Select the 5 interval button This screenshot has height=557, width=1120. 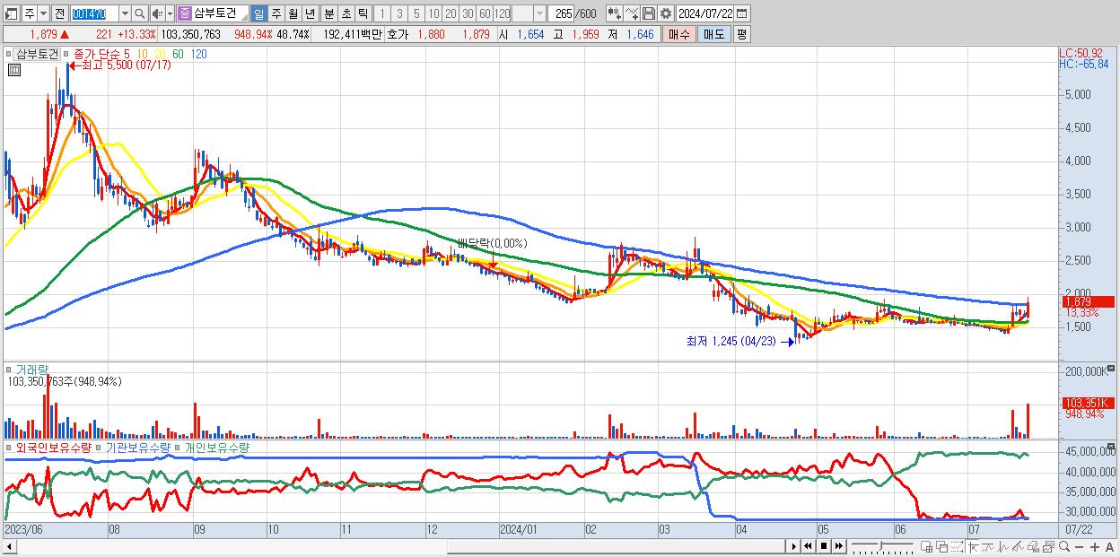[x=416, y=14]
